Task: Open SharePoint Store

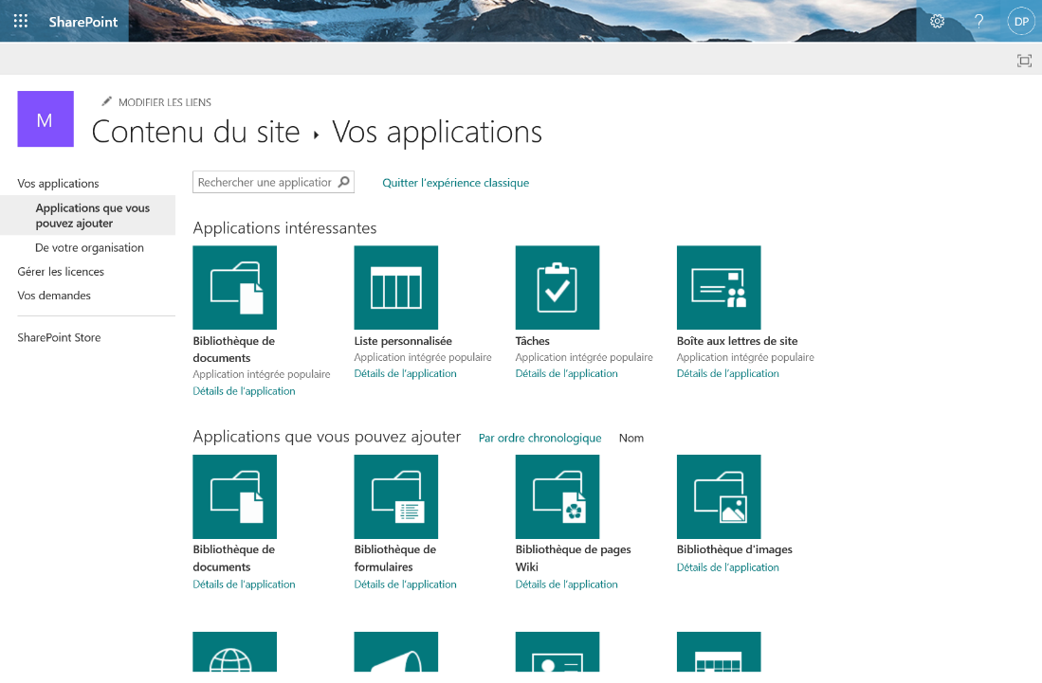Action: point(59,337)
